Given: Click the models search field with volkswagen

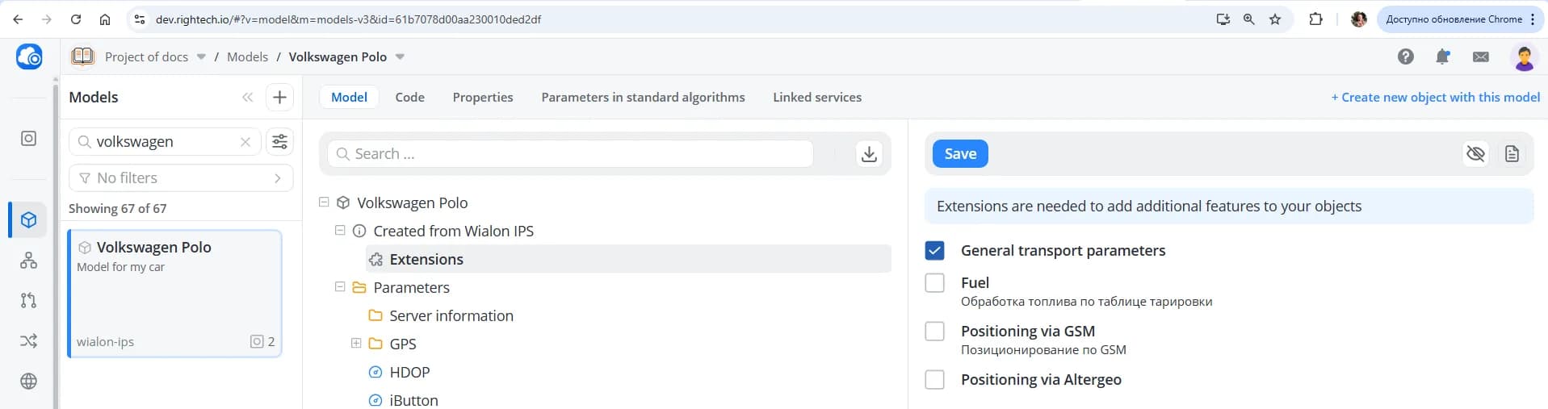Looking at the screenshot, I should point(165,142).
